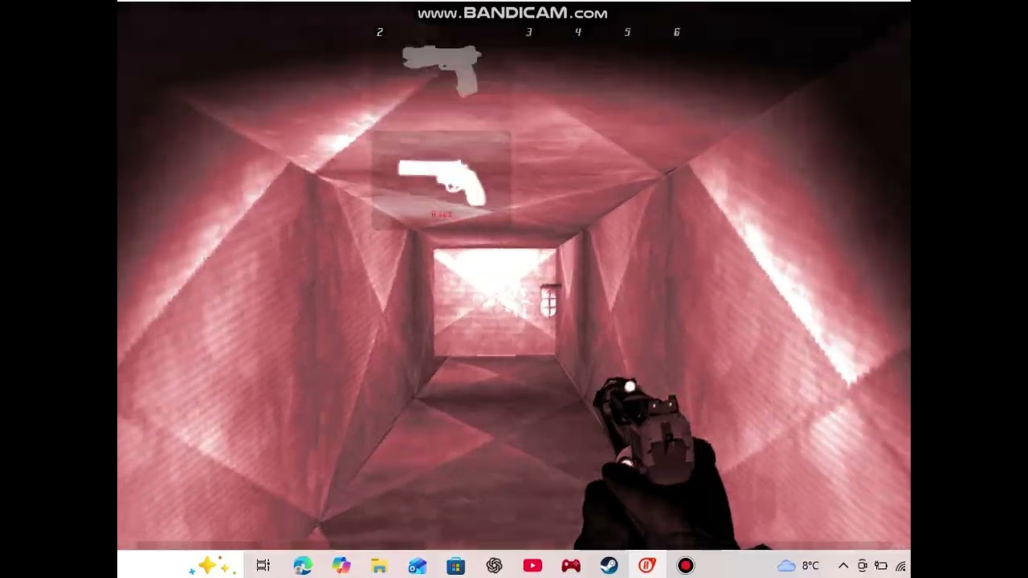
Task: Select the highlighted revolver weapon slot
Action: pyautogui.click(x=441, y=180)
